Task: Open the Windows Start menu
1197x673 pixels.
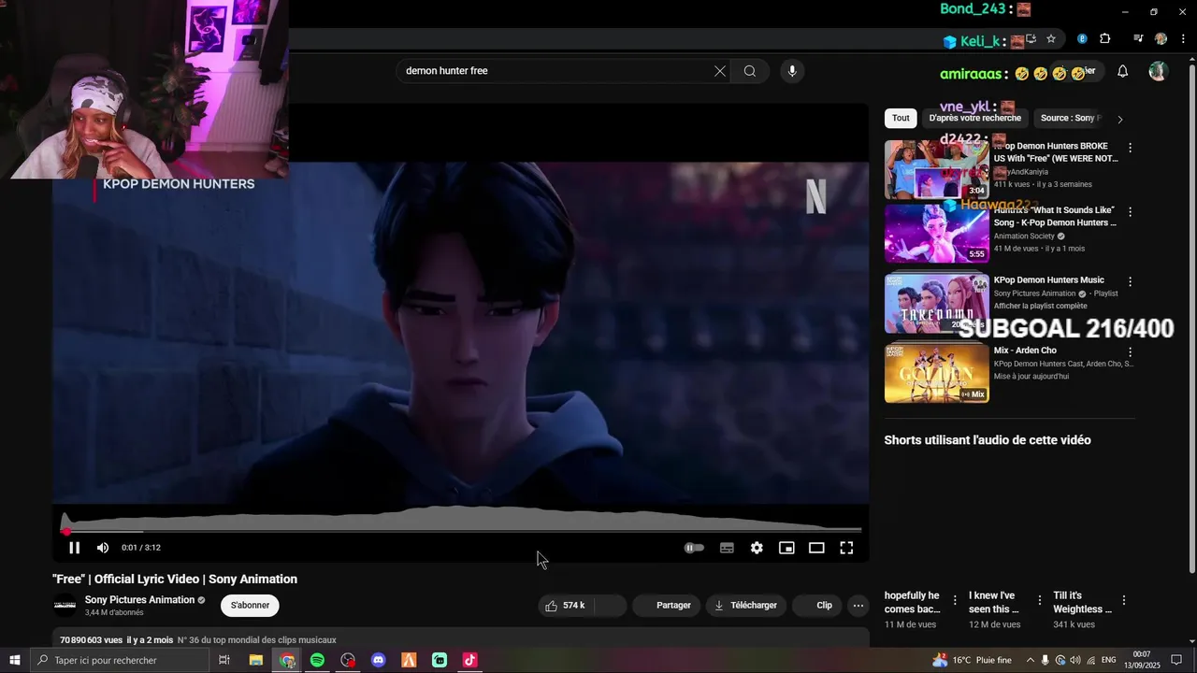Action: pos(14,660)
